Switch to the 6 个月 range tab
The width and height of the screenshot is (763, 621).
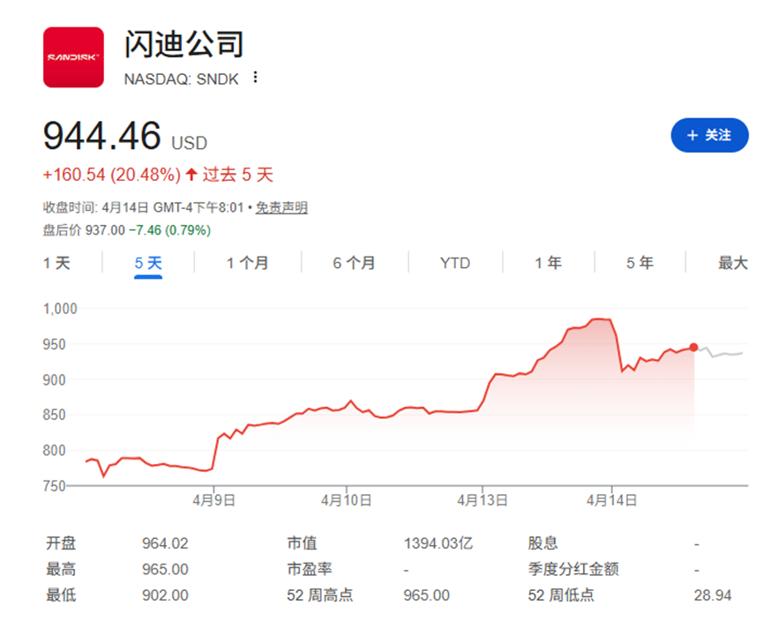click(354, 263)
